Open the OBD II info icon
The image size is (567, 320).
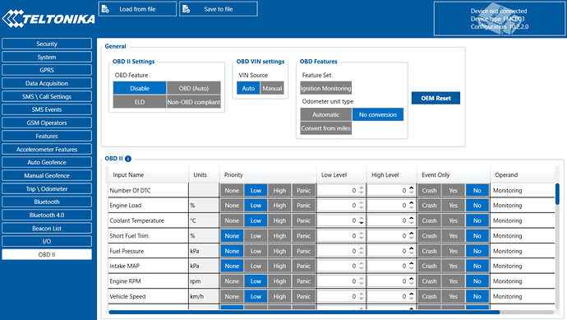[128, 159]
